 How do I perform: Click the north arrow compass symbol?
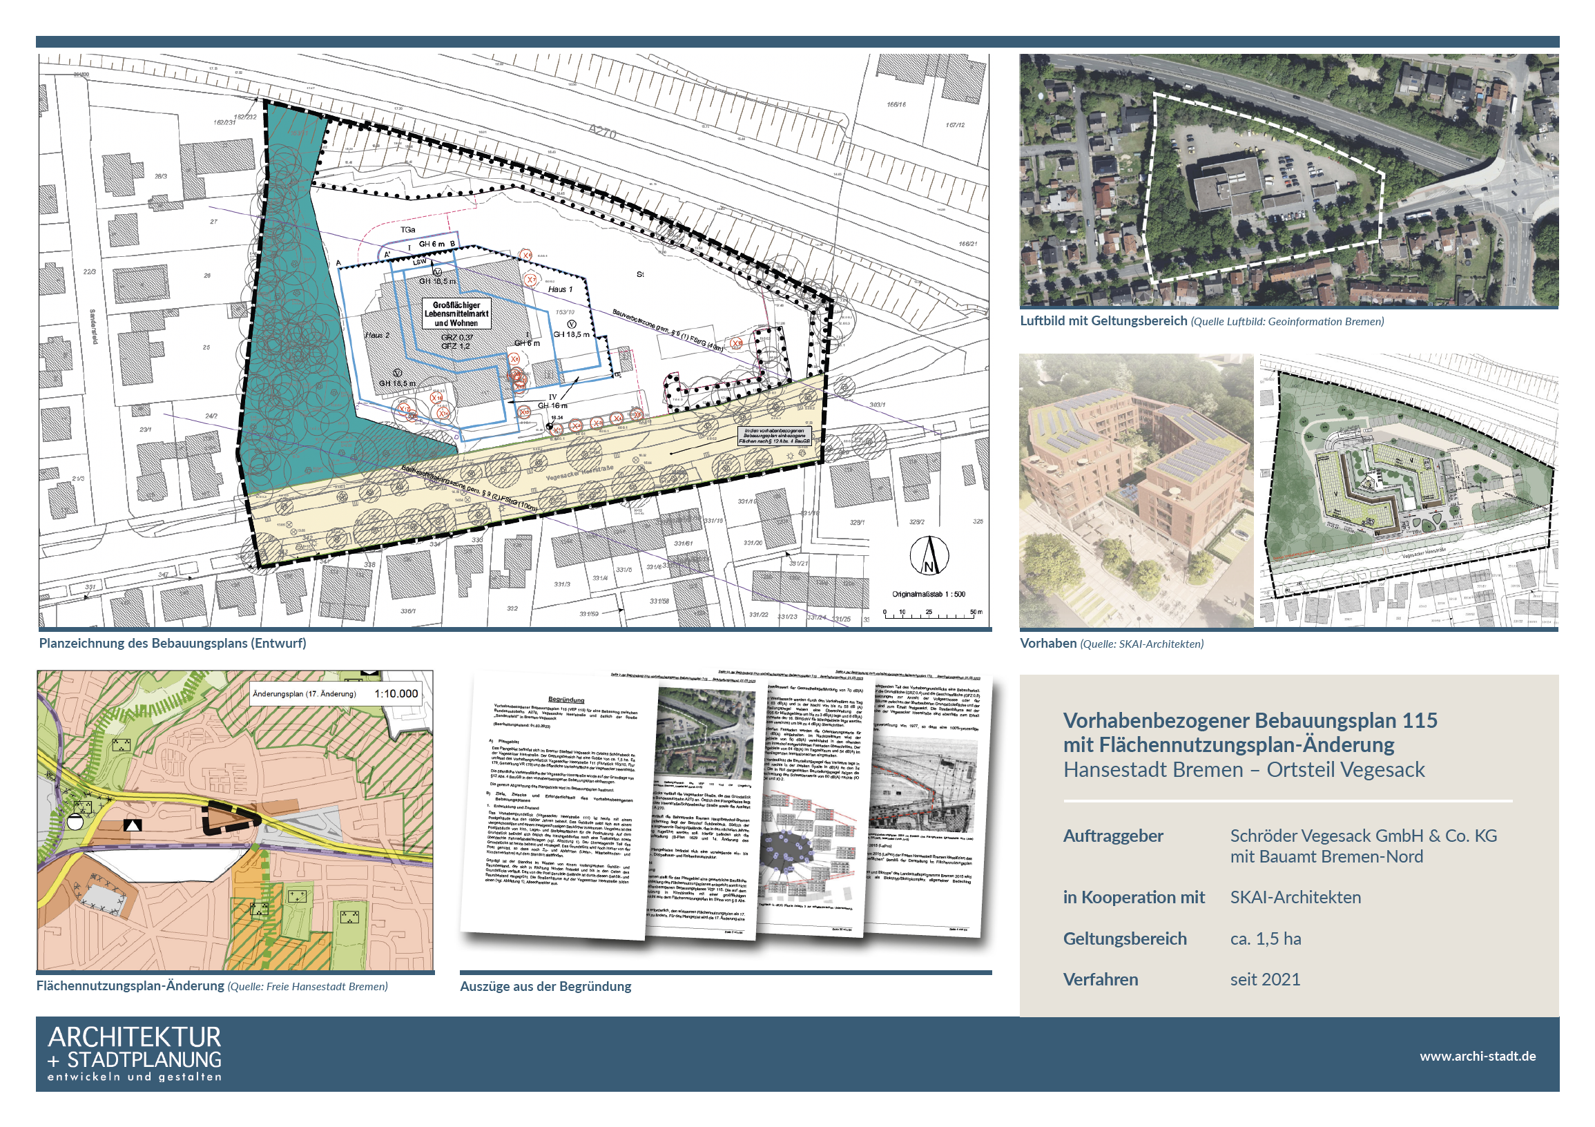point(929,556)
